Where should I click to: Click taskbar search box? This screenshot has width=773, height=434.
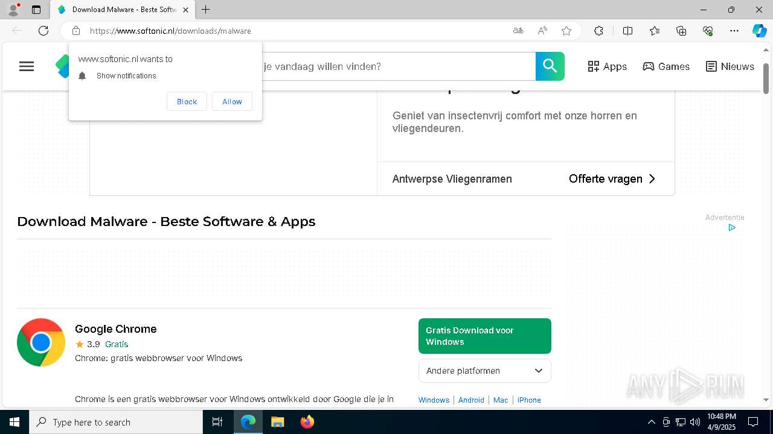pyautogui.click(x=116, y=422)
